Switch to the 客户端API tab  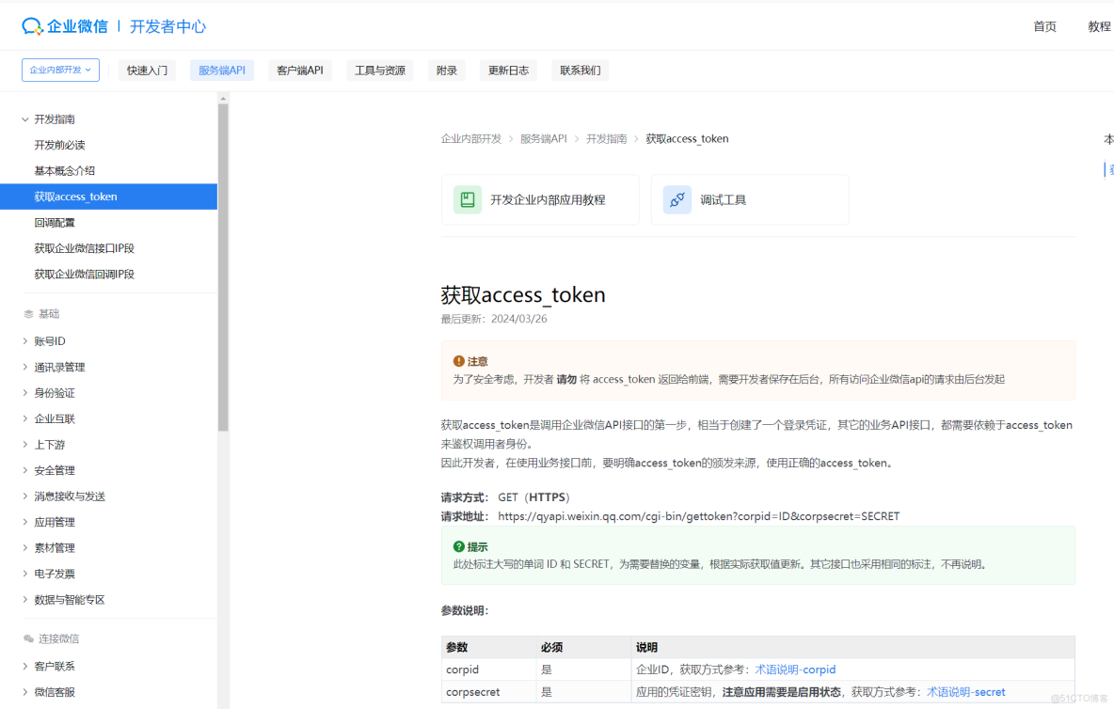300,70
